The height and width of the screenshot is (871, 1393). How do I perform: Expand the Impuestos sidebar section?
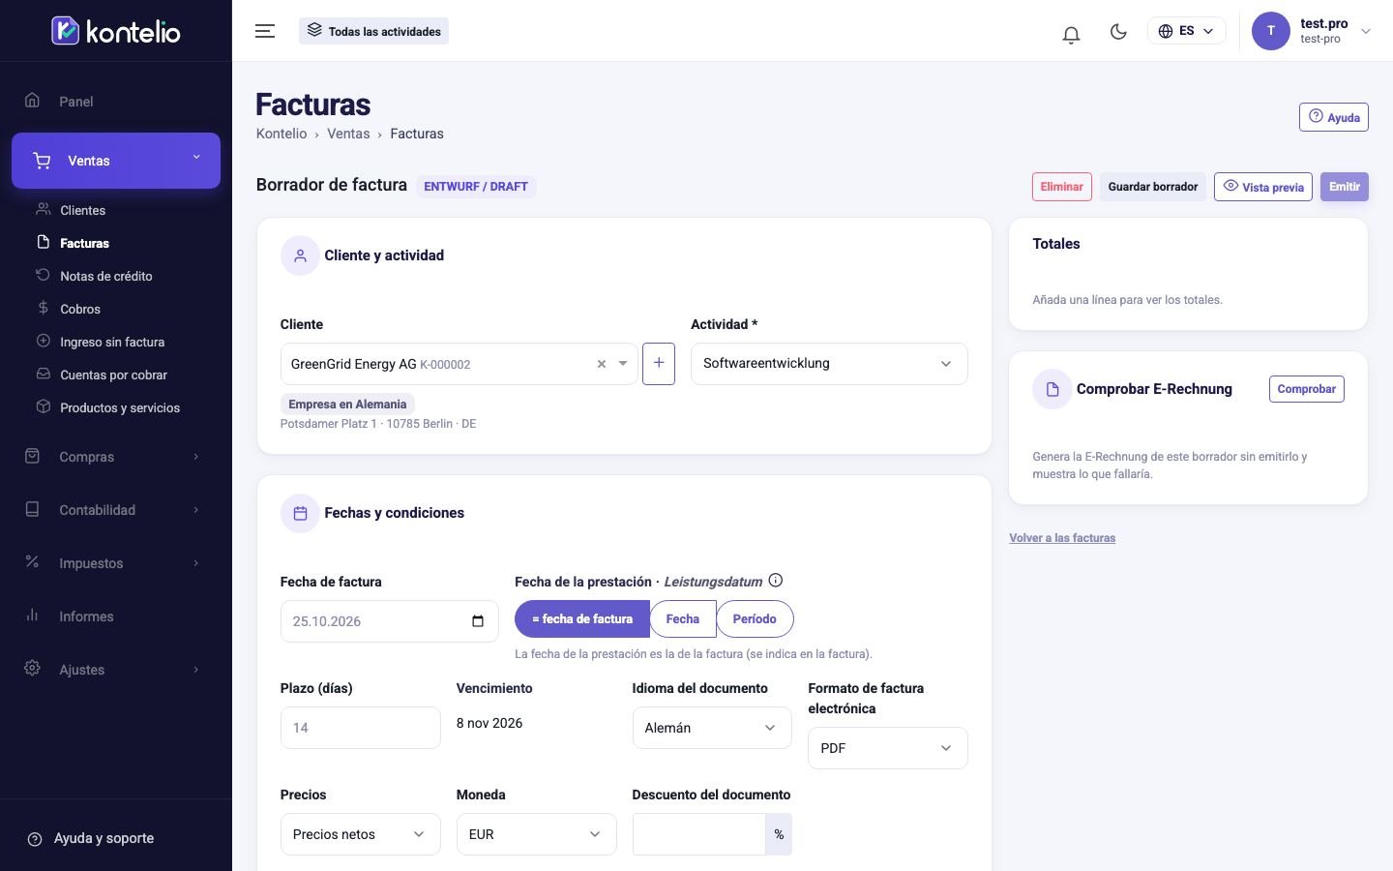click(x=116, y=563)
